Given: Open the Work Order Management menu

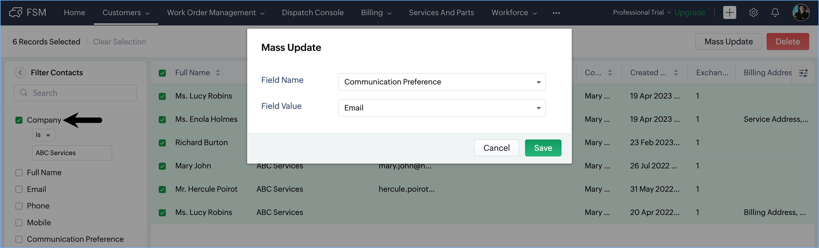Looking at the screenshot, I should [x=216, y=13].
